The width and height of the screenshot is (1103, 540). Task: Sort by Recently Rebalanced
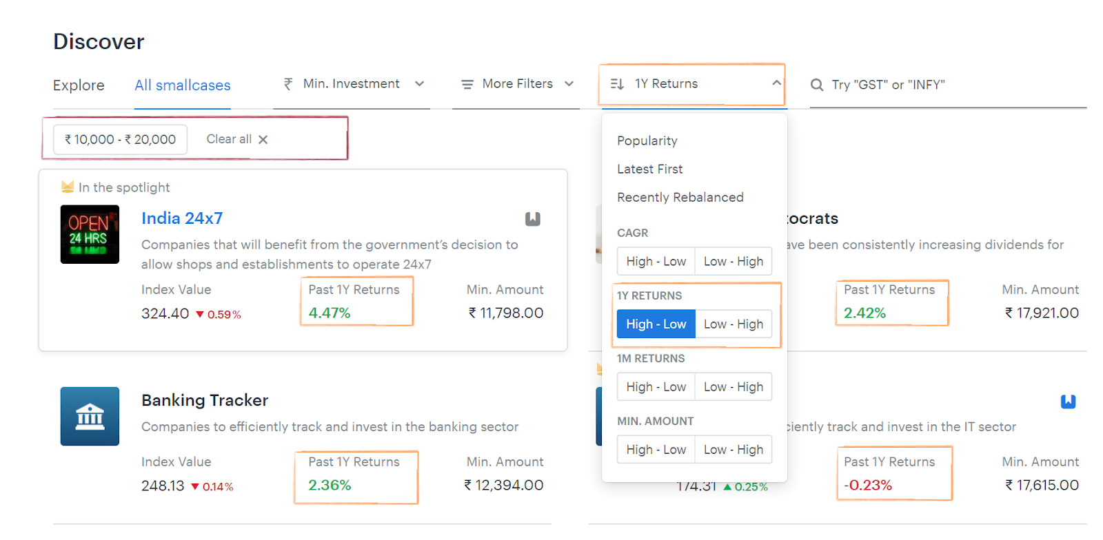click(680, 198)
